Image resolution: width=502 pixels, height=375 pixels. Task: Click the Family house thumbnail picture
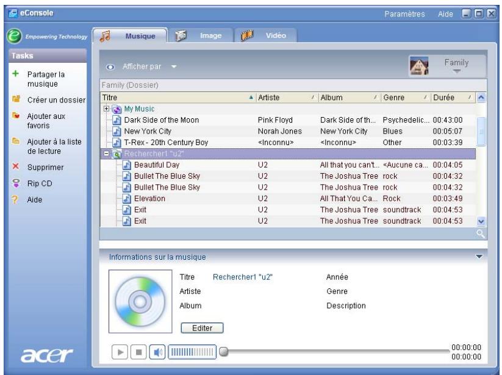pos(419,66)
